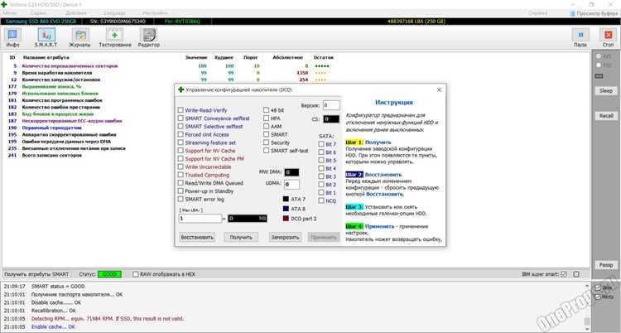Toggle IBM super smart checkbox
Image resolution: width=621 pixels, height=333 pixels.
[x=564, y=274]
